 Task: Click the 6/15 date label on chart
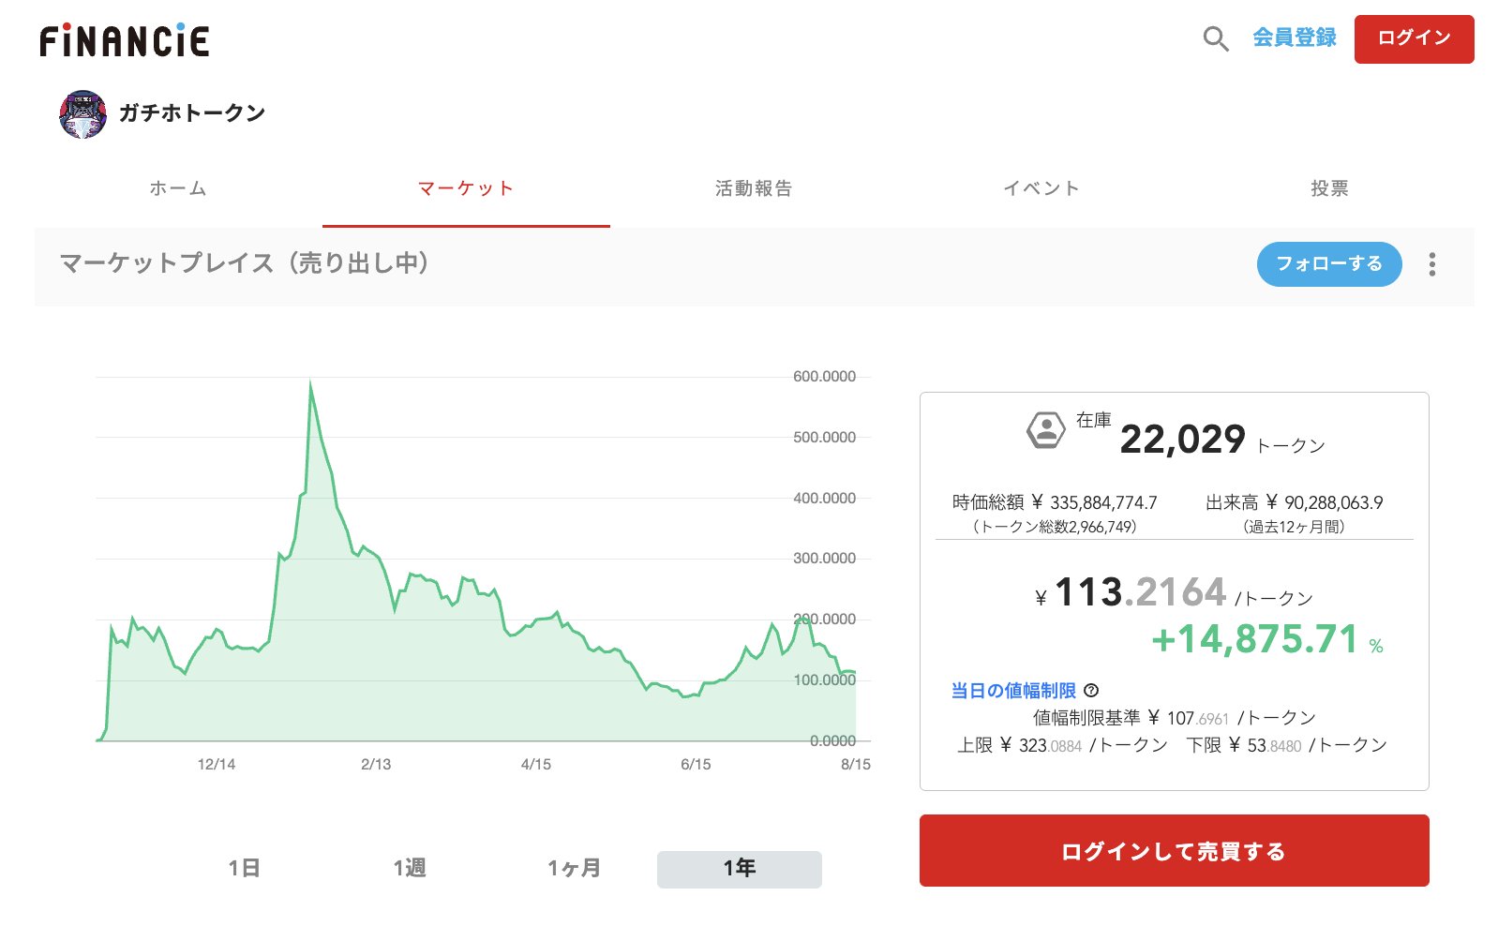tap(696, 765)
